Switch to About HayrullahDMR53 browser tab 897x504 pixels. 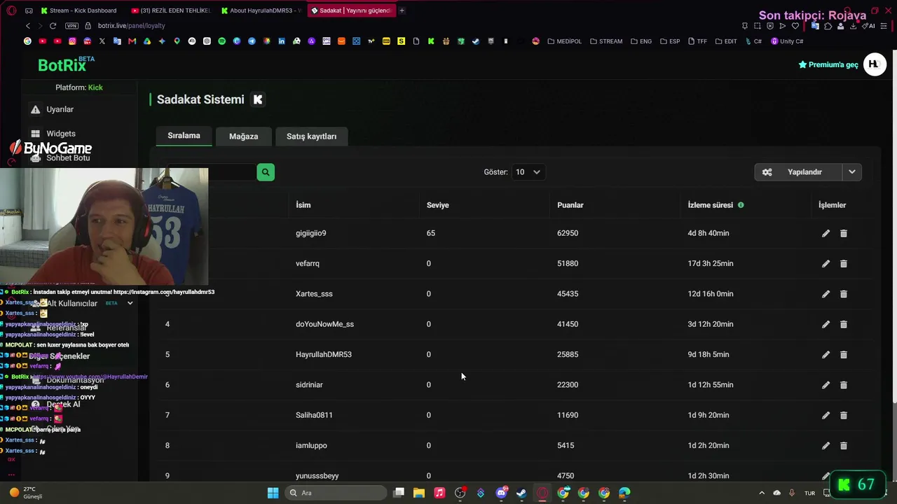262,10
